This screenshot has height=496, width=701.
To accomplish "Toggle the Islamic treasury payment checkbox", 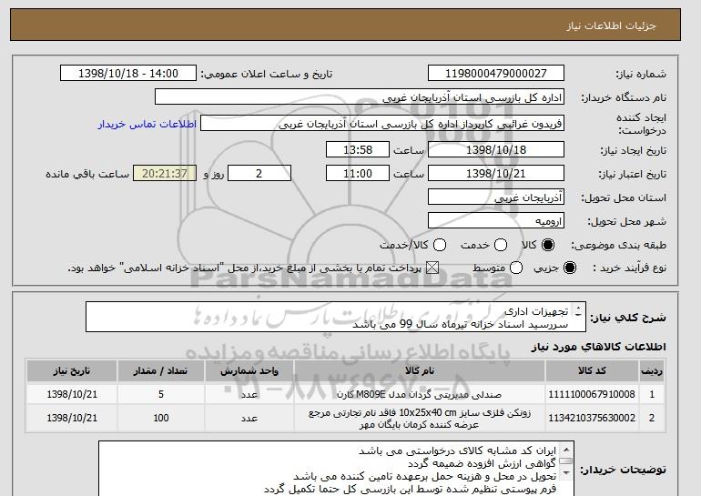I will [x=432, y=268].
